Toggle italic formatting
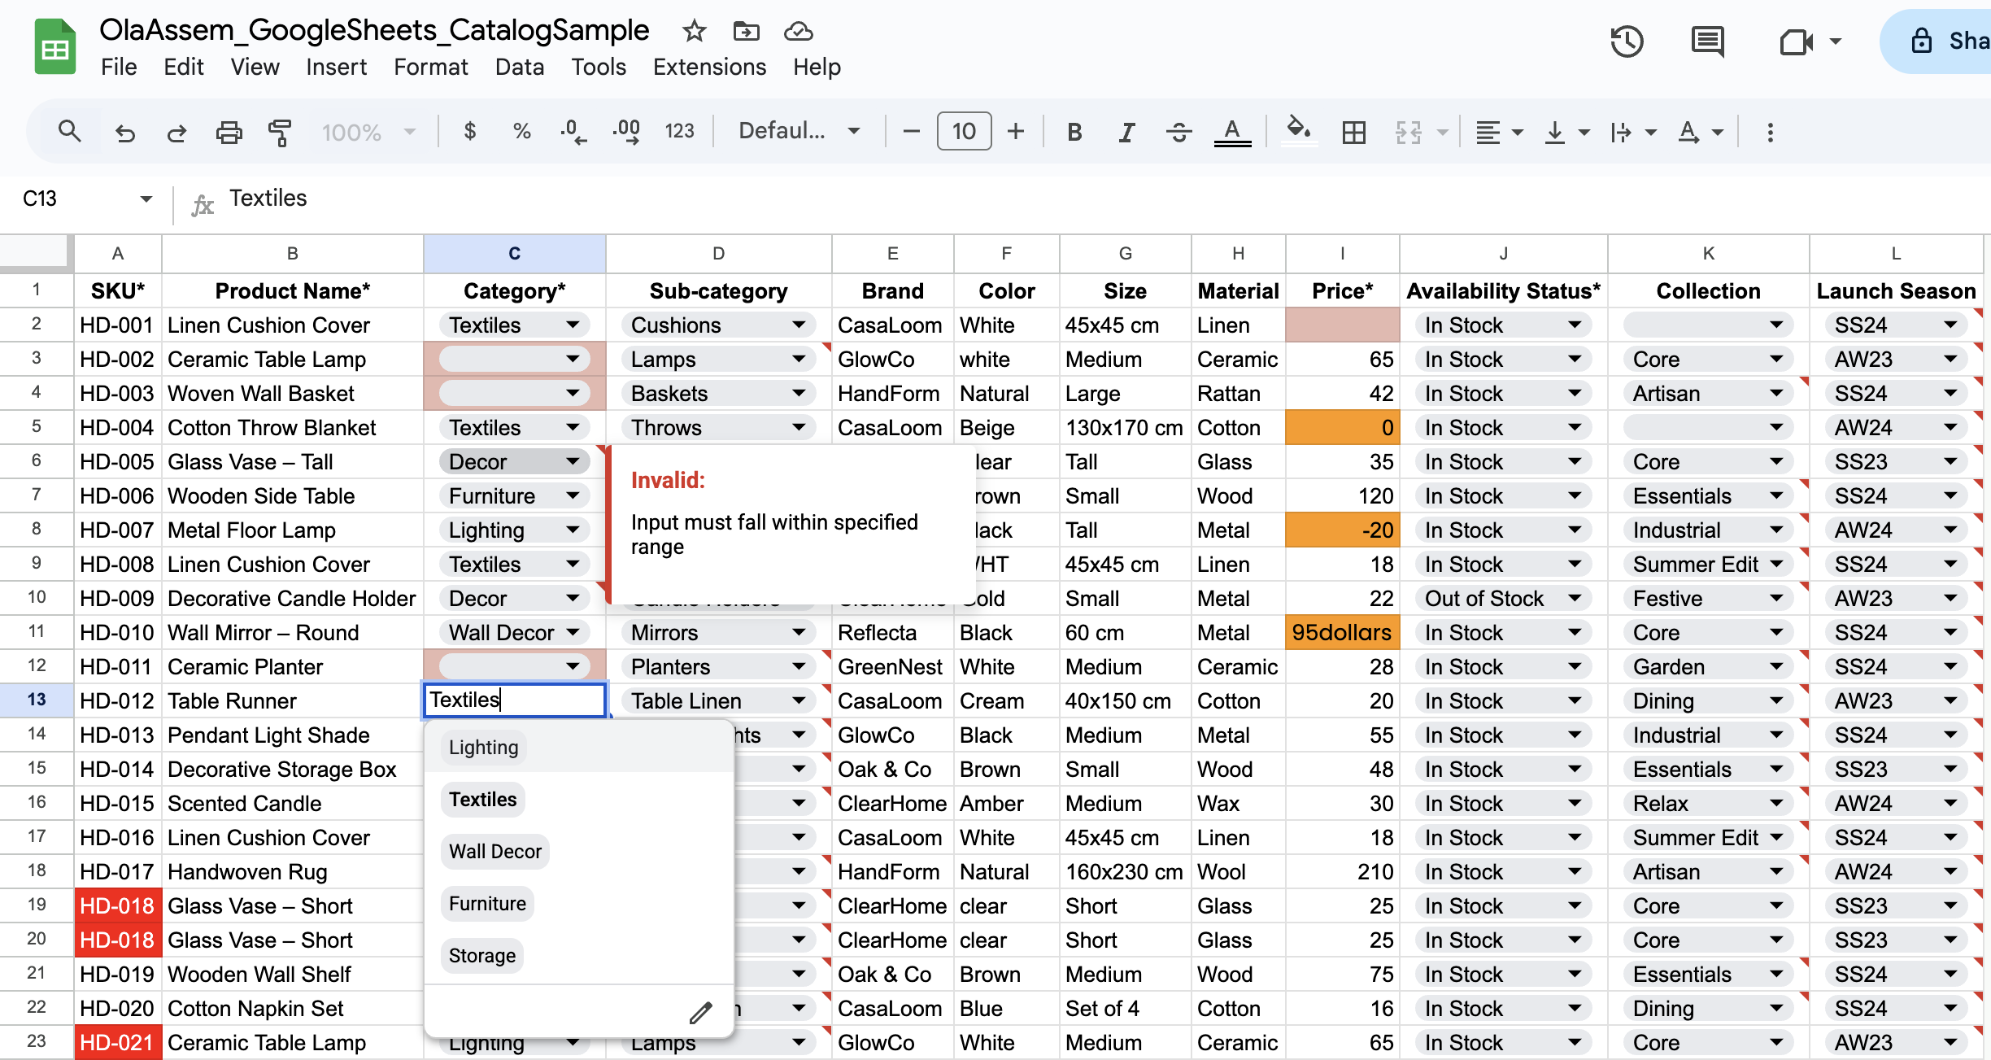 [x=1126, y=132]
